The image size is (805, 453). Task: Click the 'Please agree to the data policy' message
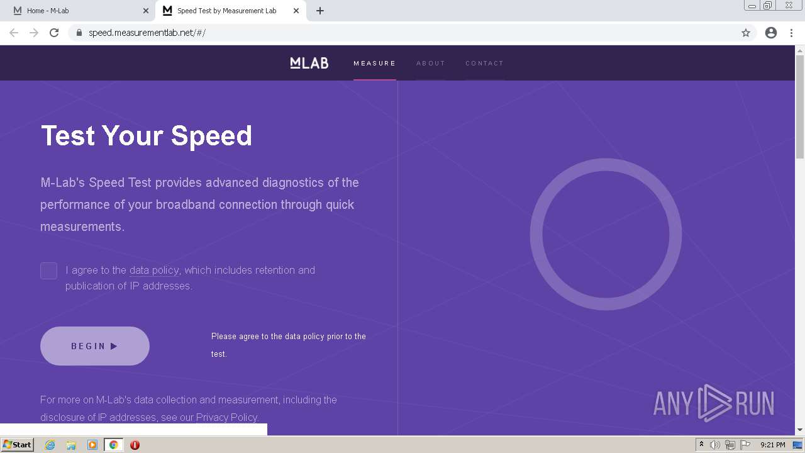[289, 345]
